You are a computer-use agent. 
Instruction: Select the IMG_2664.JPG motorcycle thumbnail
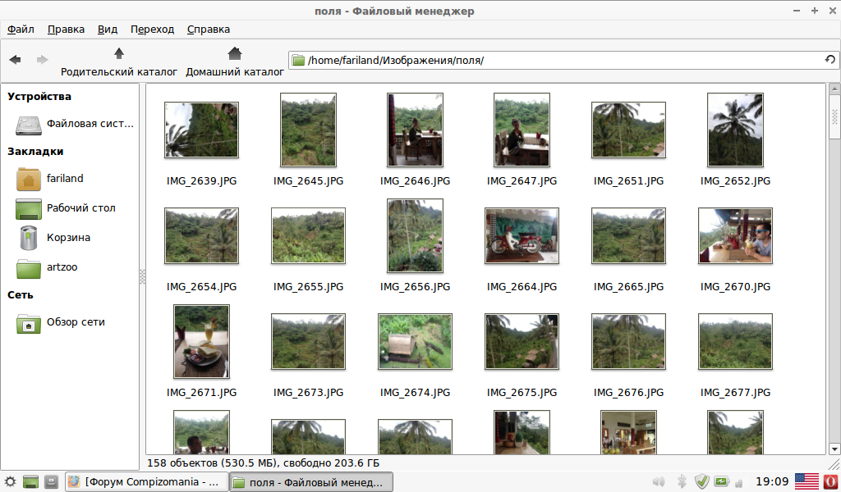[522, 235]
